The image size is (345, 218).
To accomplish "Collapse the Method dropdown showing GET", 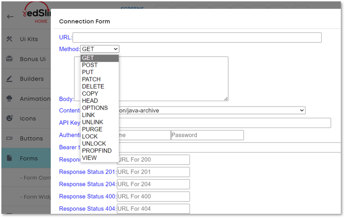I will 100,49.
